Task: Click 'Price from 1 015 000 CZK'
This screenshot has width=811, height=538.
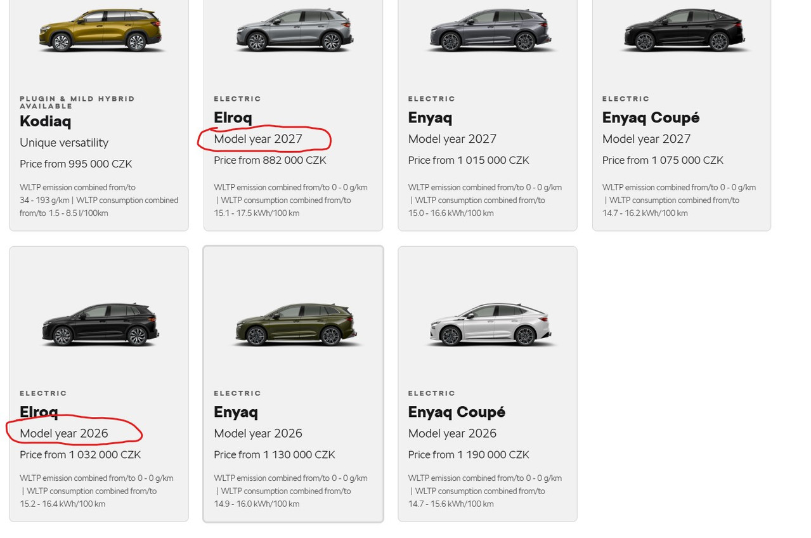Action: click(x=469, y=160)
